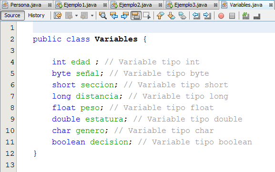Viewport: 275px width, 172px height.
Task: Switch to History view
Action: tap(36, 15)
